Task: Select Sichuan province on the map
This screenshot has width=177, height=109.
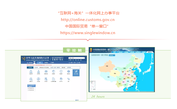Action: [120, 79]
